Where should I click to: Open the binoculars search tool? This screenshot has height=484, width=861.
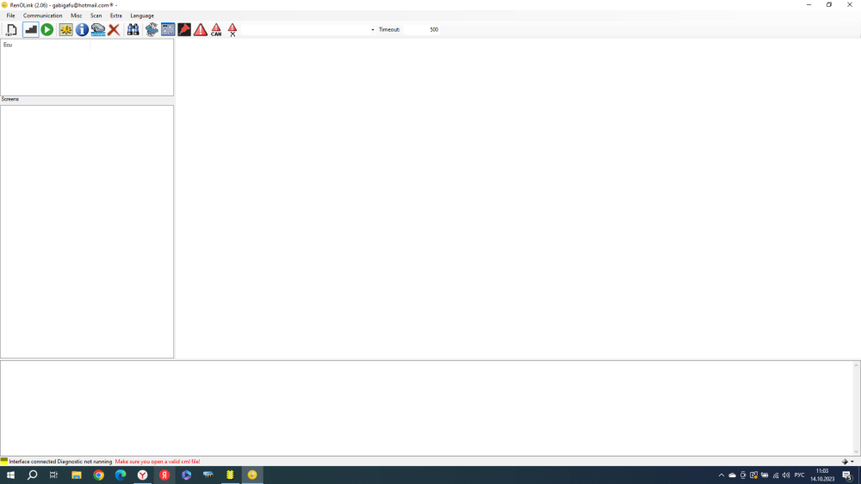133,30
